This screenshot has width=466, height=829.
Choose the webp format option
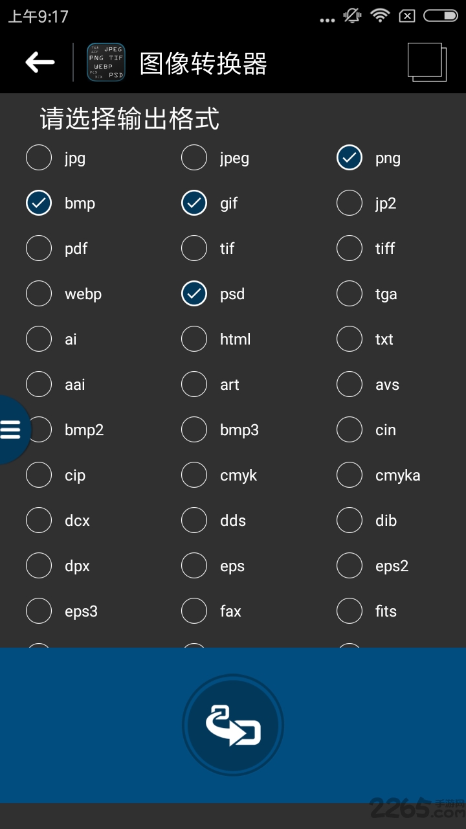(x=39, y=293)
